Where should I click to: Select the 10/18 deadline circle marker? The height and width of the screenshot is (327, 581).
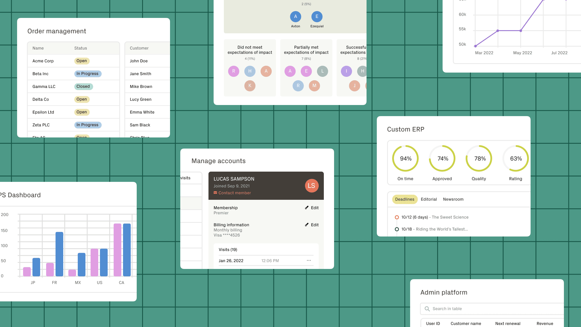[x=397, y=229]
